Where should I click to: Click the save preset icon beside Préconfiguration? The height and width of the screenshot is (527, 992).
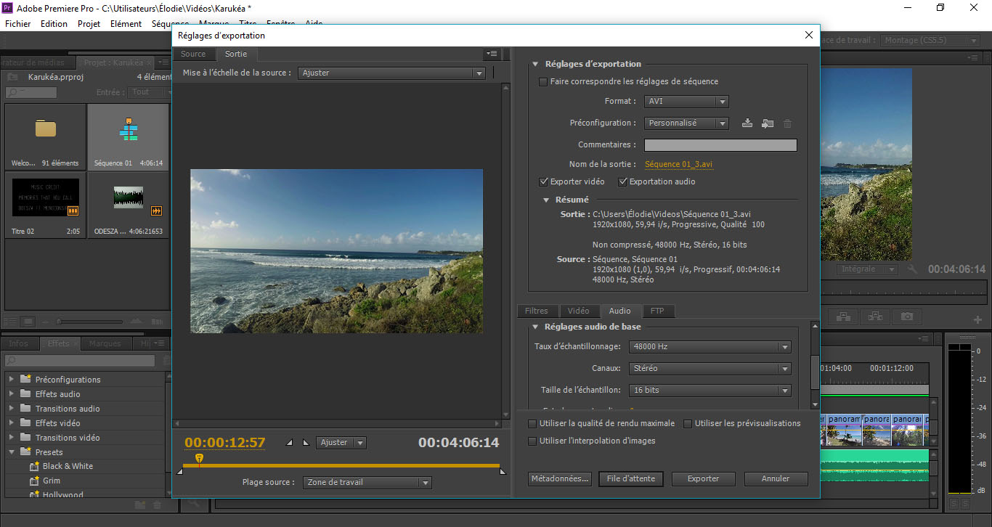coord(747,123)
